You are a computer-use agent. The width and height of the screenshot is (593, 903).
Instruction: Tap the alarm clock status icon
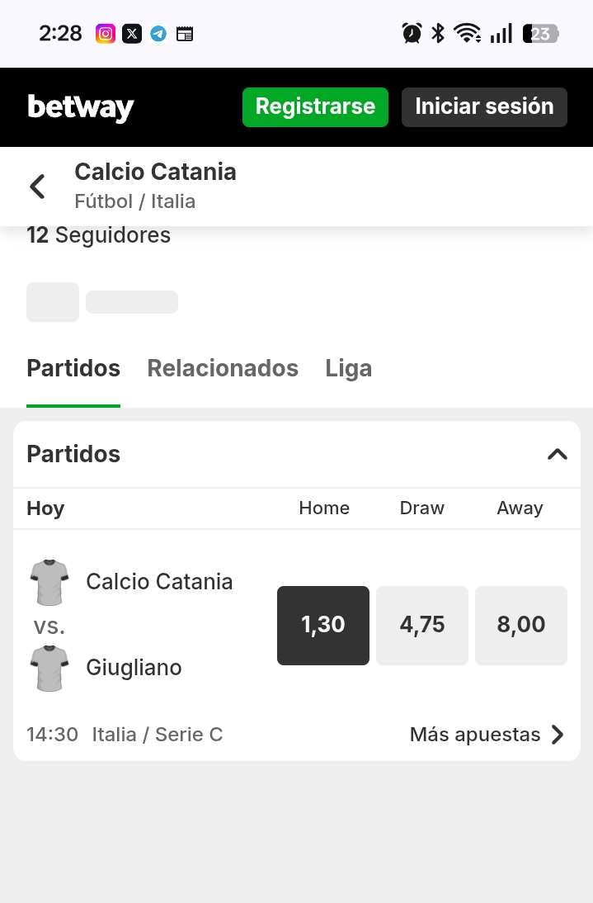coord(412,34)
